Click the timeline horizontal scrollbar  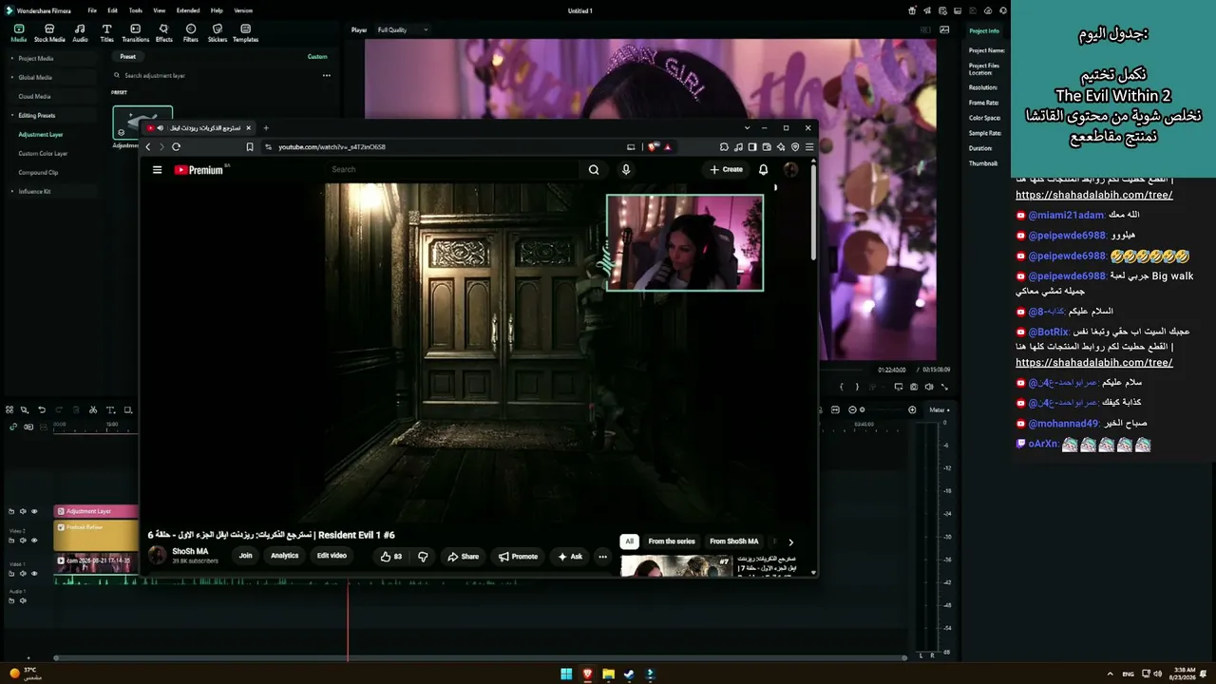(480, 657)
